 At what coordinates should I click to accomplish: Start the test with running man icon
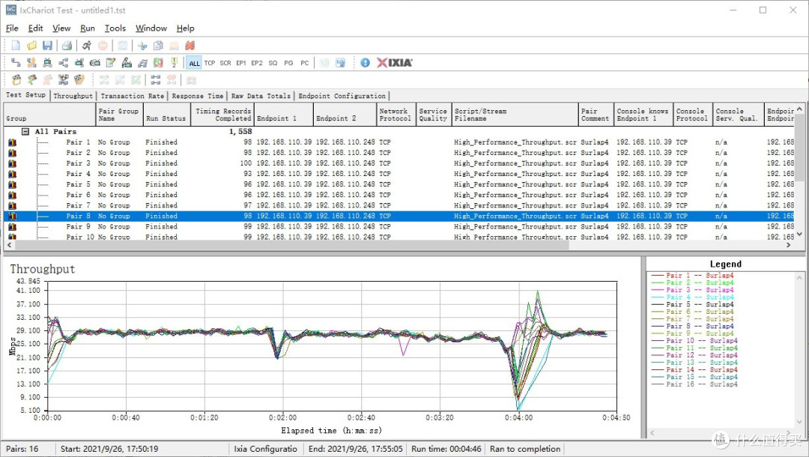click(87, 46)
